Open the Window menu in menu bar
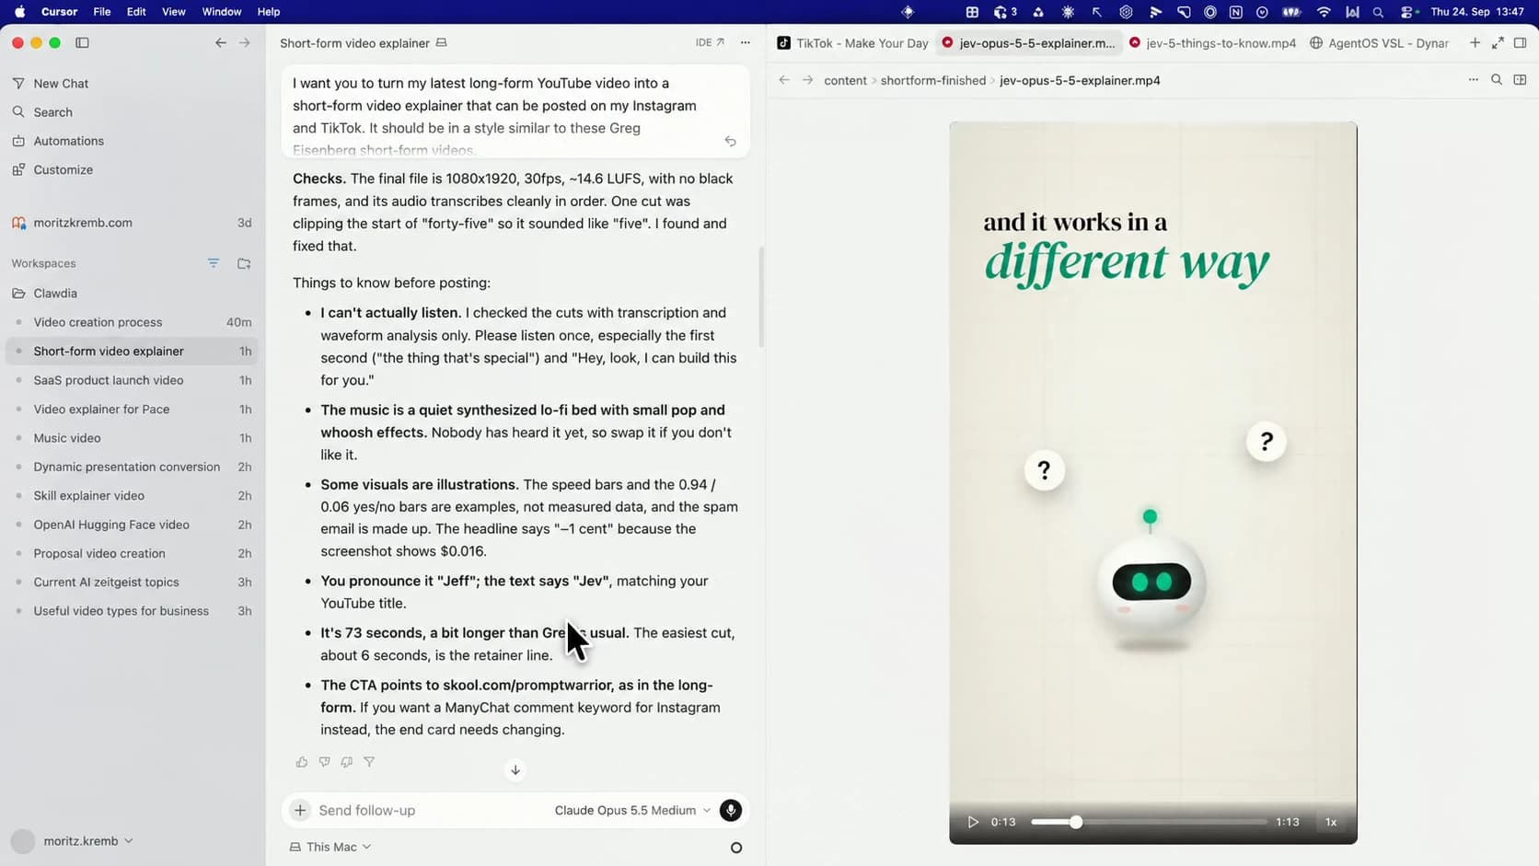 point(221,12)
